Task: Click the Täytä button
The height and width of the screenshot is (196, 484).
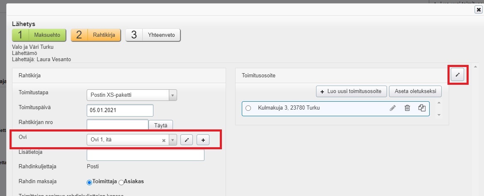Action: 161,125
